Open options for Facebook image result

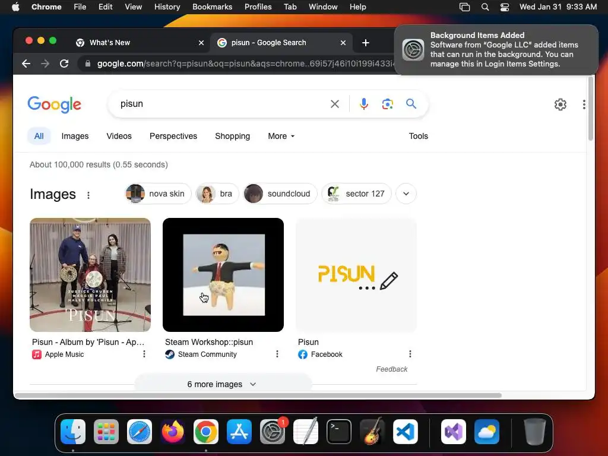click(410, 354)
